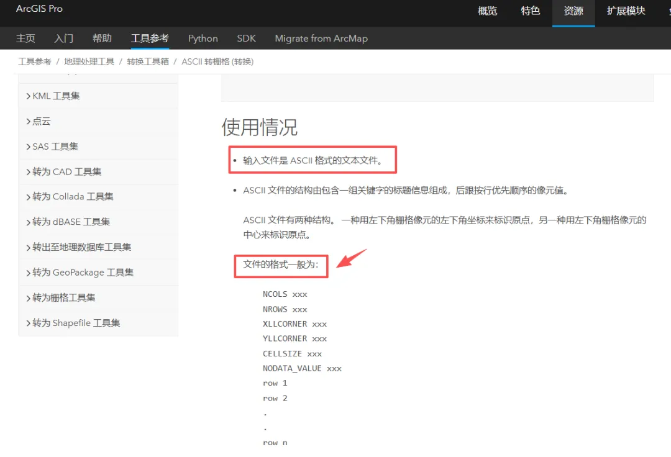Open the 特色 top navigation tab
The image size is (671, 457).
click(530, 11)
